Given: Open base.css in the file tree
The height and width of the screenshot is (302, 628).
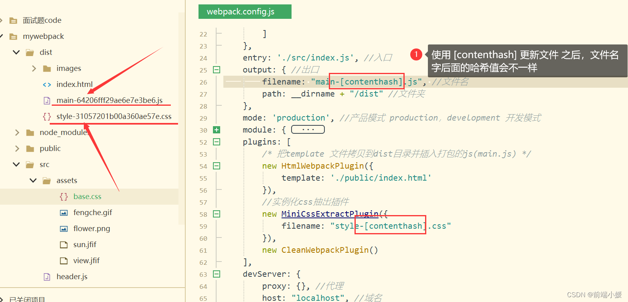Looking at the screenshot, I should coord(87,196).
